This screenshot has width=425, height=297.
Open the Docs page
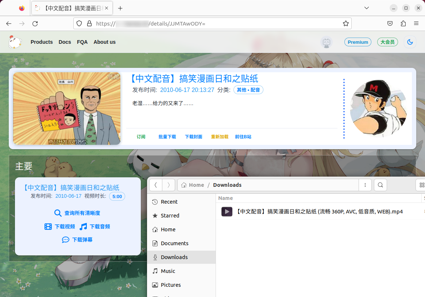[x=65, y=42]
